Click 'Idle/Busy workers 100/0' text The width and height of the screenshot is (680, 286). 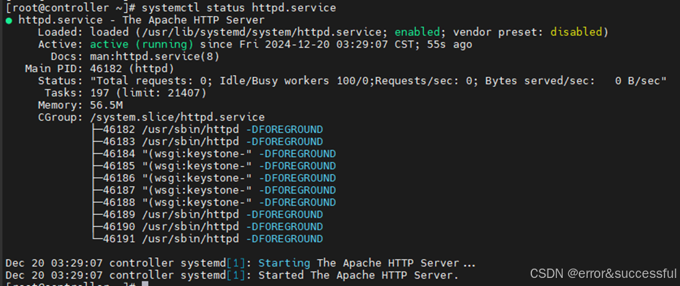[x=296, y=81]
